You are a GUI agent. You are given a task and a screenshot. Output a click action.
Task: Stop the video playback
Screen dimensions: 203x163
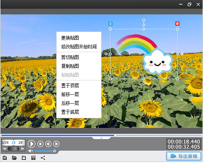tap(40, 144)
